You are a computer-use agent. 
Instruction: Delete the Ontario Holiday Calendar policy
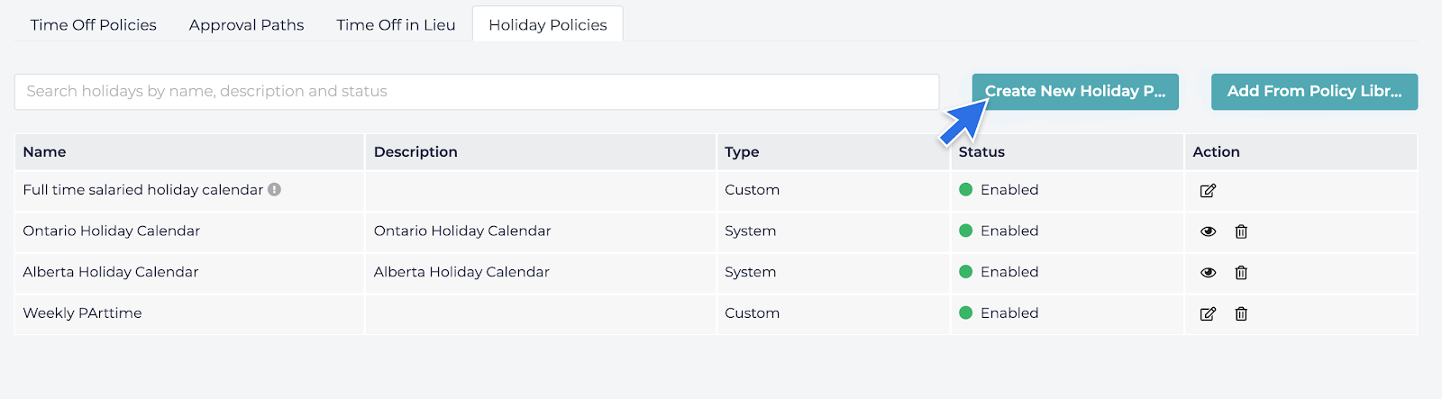[x=1241, y=231]
